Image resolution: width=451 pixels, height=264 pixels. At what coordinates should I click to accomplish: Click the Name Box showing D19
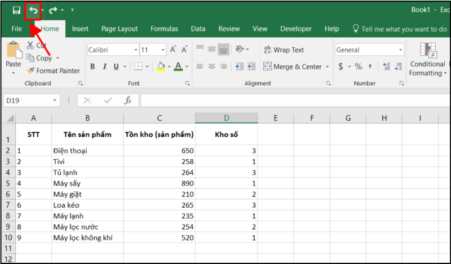click(32, 100)
